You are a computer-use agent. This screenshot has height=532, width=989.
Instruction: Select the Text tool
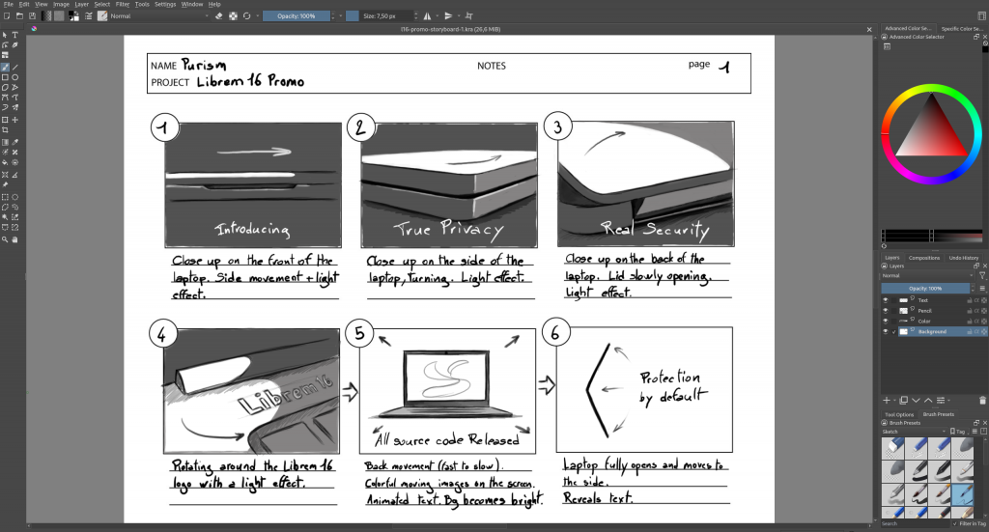15,35
